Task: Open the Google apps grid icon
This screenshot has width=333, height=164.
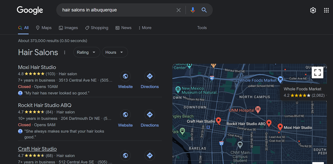Action: point(326,10)
